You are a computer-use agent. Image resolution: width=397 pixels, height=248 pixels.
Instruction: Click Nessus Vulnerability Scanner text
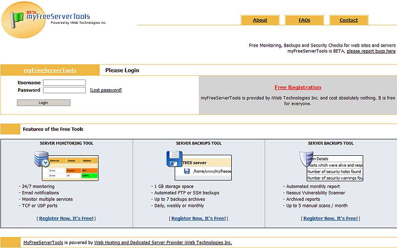click(x=316, y=193)
